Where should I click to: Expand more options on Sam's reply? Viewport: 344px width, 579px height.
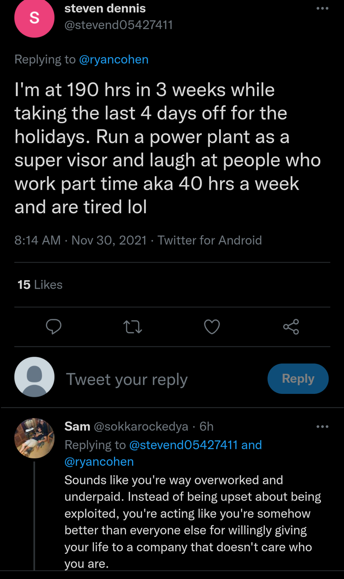point(322,426)
